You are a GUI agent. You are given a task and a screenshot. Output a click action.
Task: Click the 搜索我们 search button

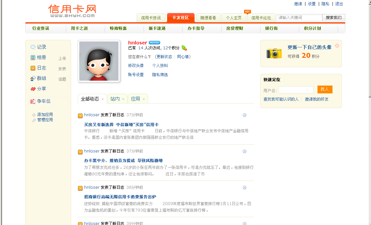click(333, 18)
